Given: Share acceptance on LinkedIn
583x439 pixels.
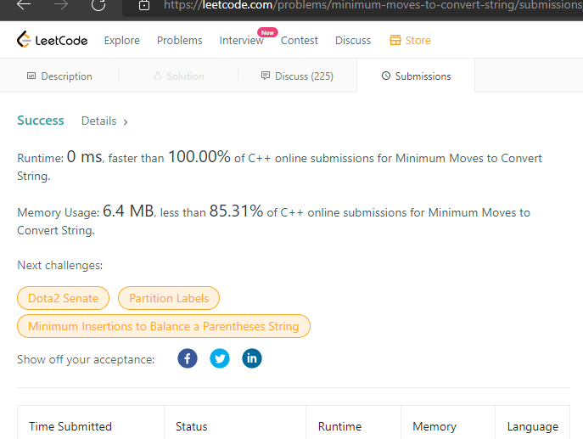Looking at the screenshot, I should pos(252,358).
